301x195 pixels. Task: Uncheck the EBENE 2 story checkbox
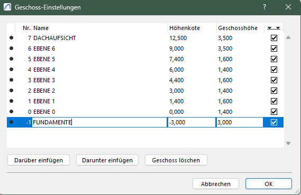[x=274, y=91]
